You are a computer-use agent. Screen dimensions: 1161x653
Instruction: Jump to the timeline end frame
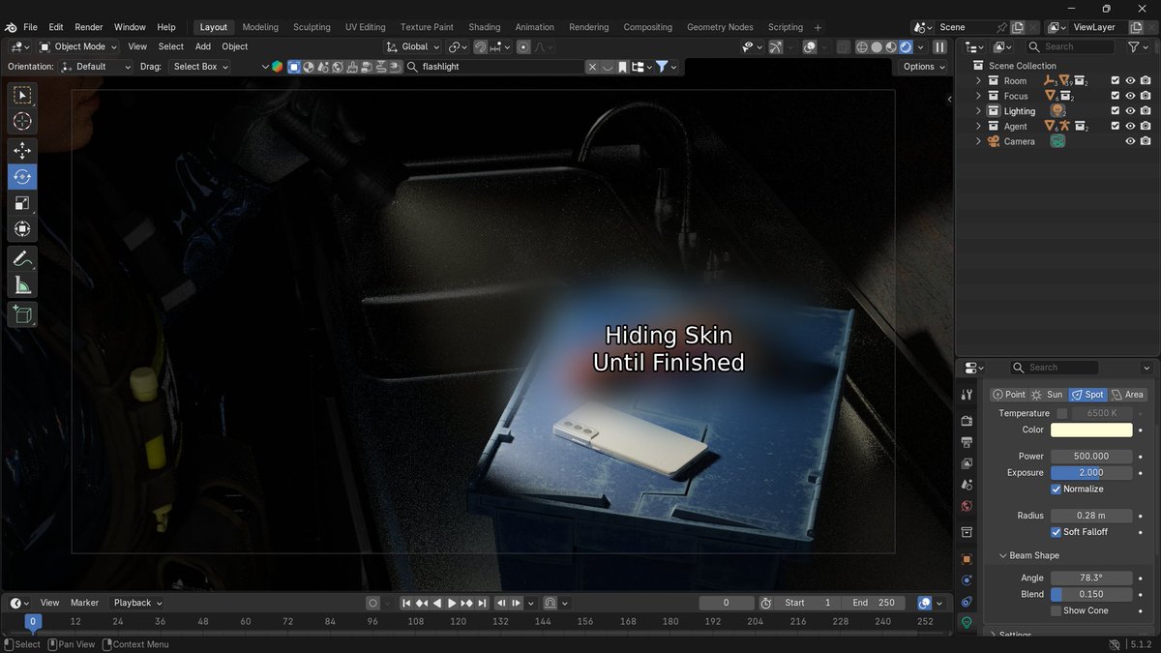point(482,603)
